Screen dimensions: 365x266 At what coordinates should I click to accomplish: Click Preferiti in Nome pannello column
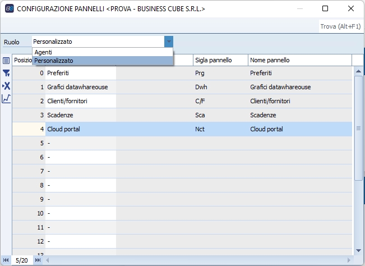[x=300, y=73]
